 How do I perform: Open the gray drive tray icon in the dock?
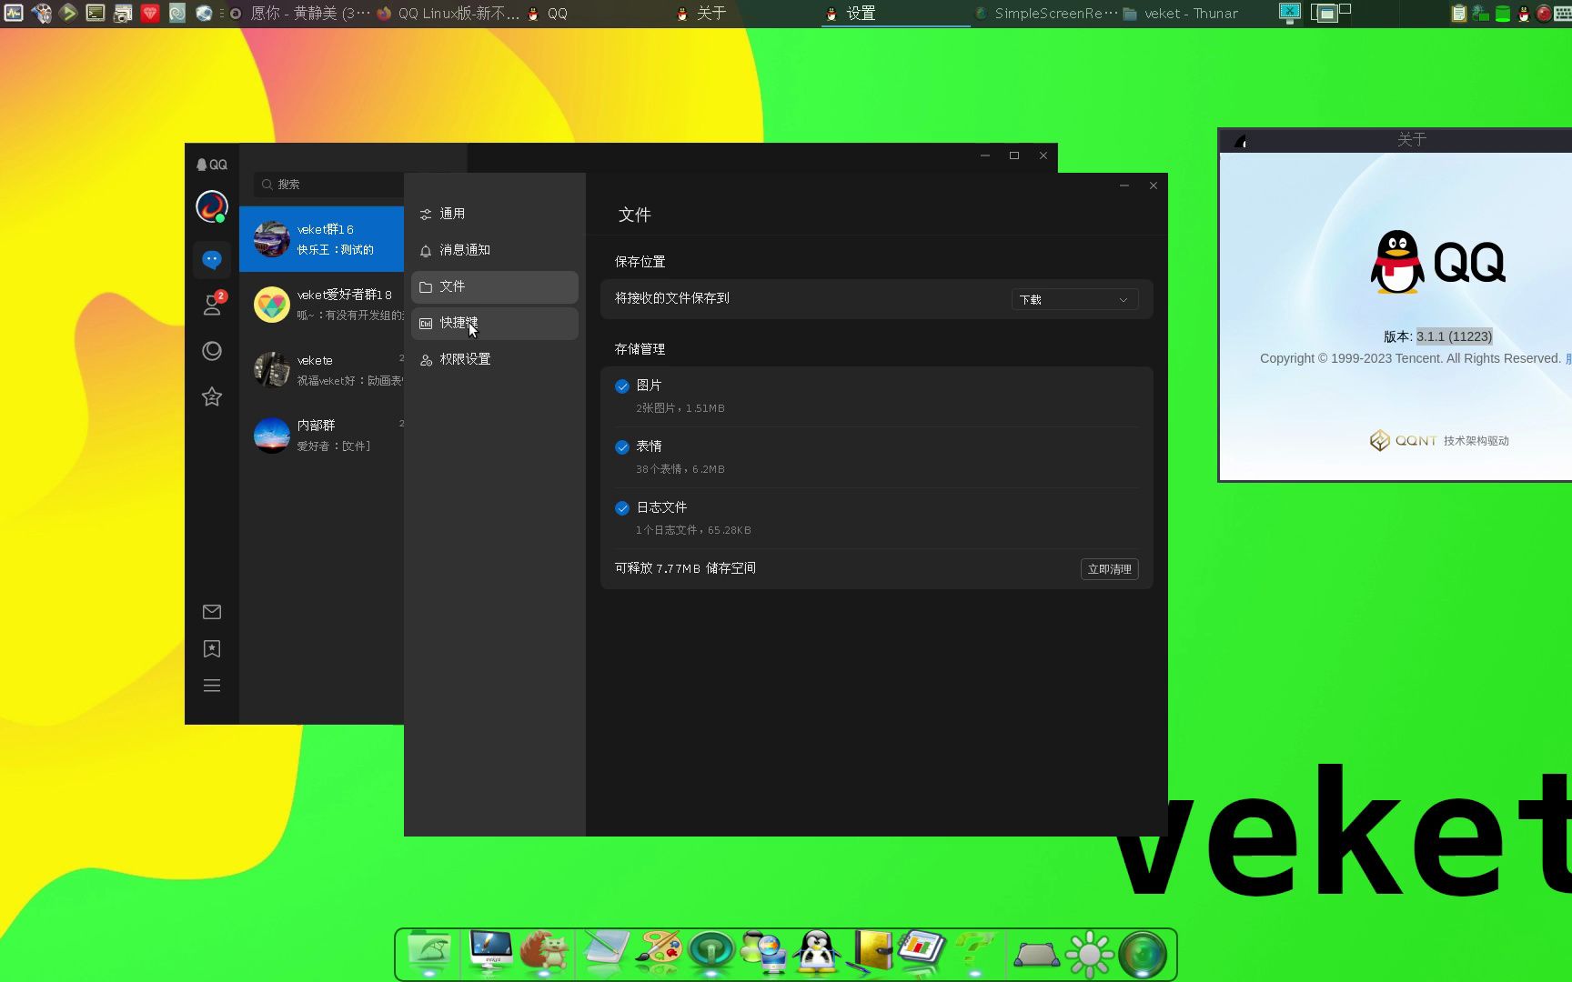coord(1036,955)
